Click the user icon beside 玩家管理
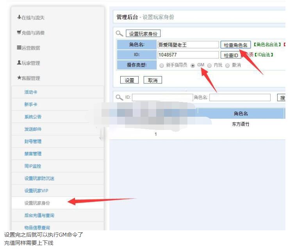The height and width of the screenshot is (251, 294). pyautogui.click(x=19, y=63)
